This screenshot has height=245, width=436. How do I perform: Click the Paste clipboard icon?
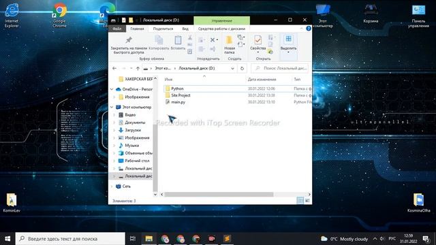[x=178, y=40]
